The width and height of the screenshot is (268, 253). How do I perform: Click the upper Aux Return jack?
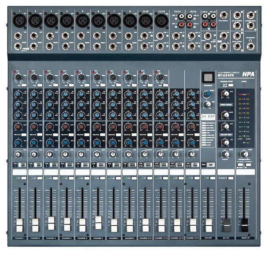[208, 36]
